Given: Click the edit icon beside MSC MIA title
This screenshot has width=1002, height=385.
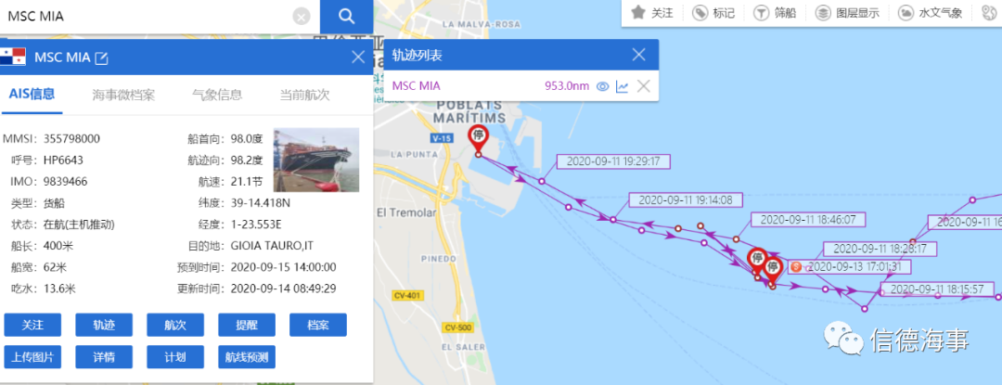Looking at the screenshot, I should tap(102, 58).
